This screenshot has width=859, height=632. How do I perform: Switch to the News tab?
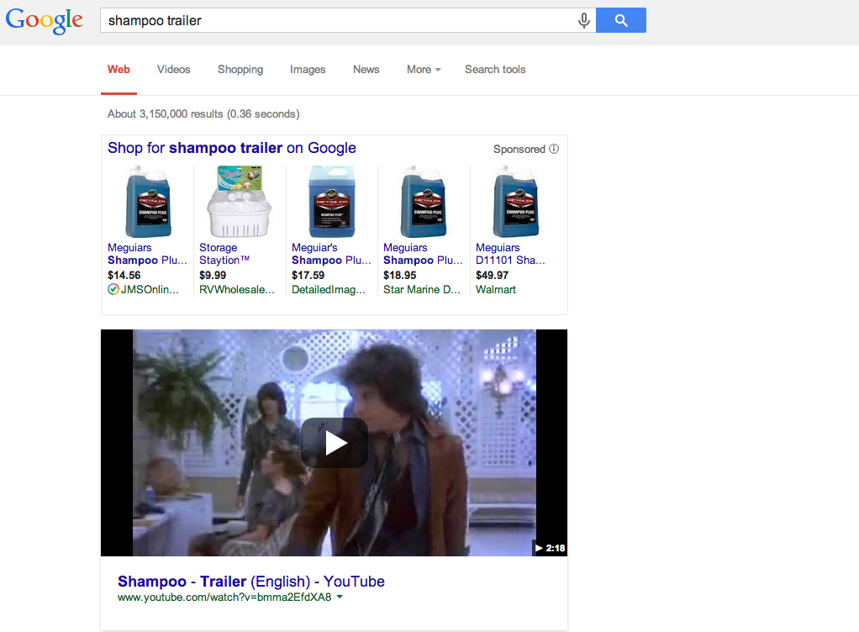pos(366,70)
